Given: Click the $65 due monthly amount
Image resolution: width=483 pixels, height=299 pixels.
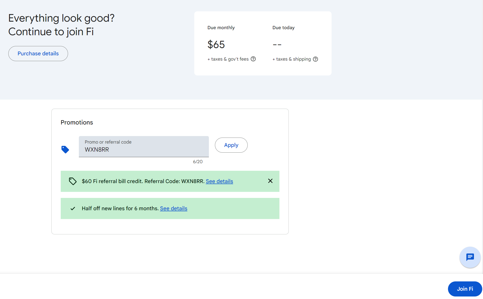Looking at the screenshot, I should (x=216, y=45).
